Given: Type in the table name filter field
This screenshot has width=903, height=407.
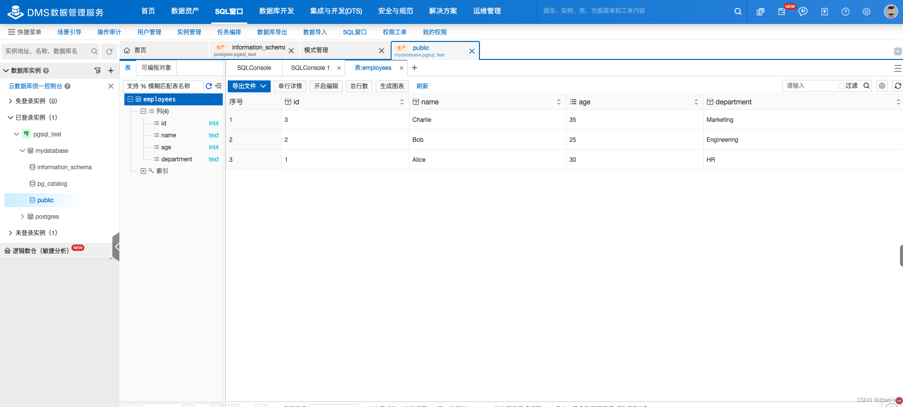Looking at the screenshot, I should click(164, 86).
